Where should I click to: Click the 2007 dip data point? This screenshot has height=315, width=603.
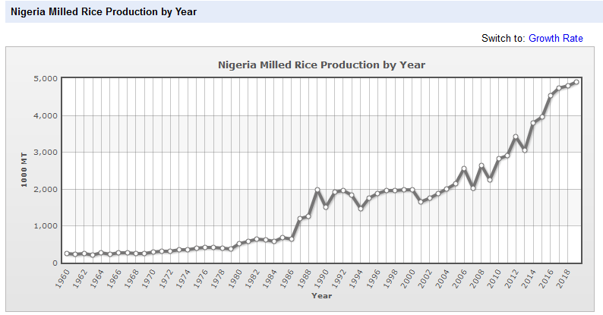[473, 187]
